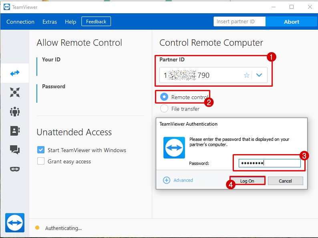Click the Unattended Access heading
318x238 pixels.
pyautogui.click(x=74, y=132)
